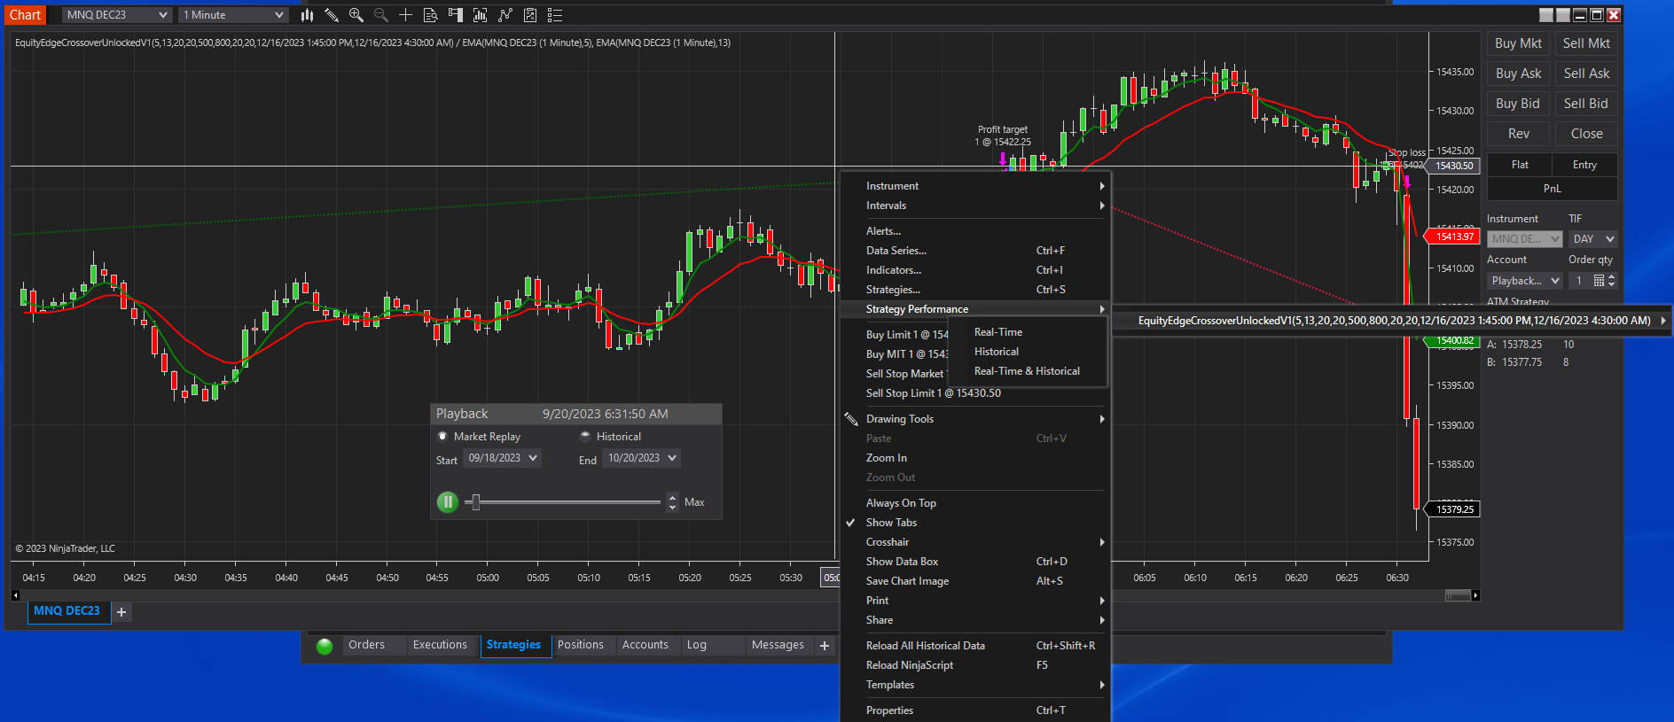The height and width of the screenshot is (722, 1674).
Task: Open the Indicators toolbar icon
Action: tap(481, 15)
